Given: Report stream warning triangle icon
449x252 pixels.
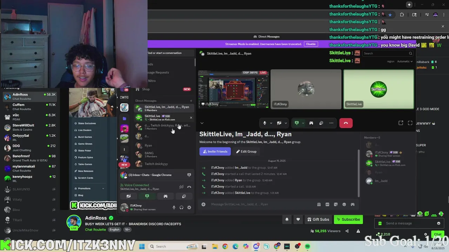Looking at the screenshot, I should tap(358, 231).
